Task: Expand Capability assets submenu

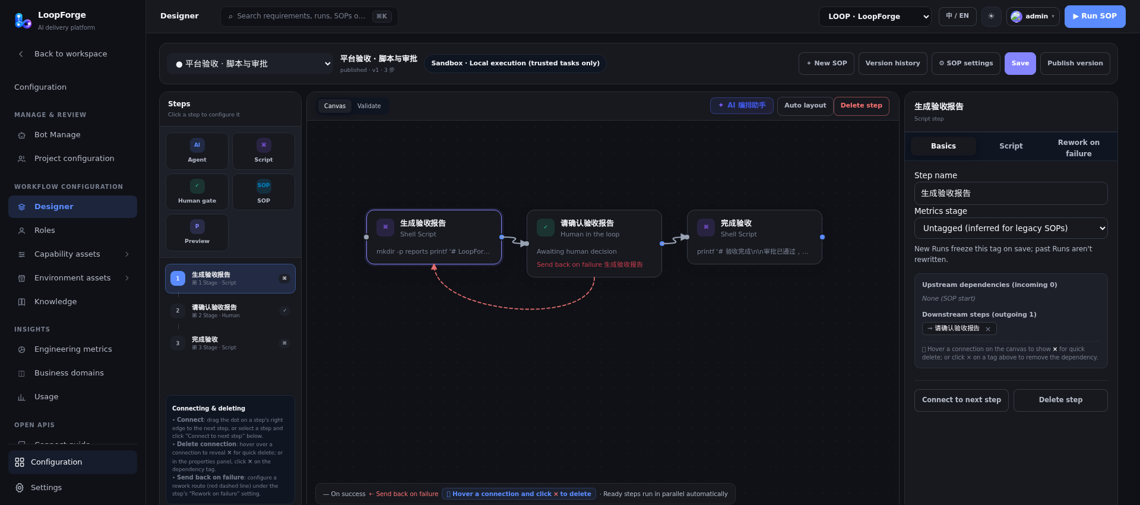Action: tap(72, 254)
